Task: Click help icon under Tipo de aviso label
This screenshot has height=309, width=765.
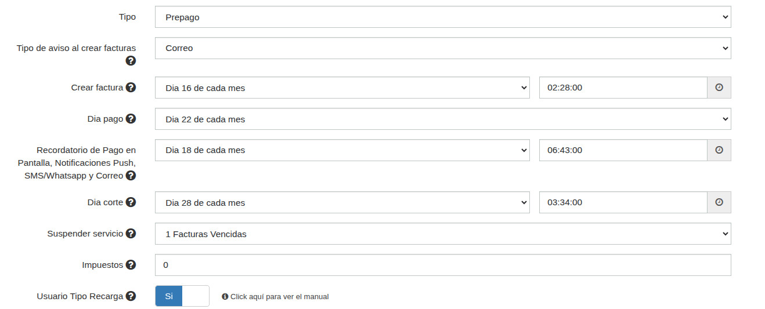Action: coord(131,60)
